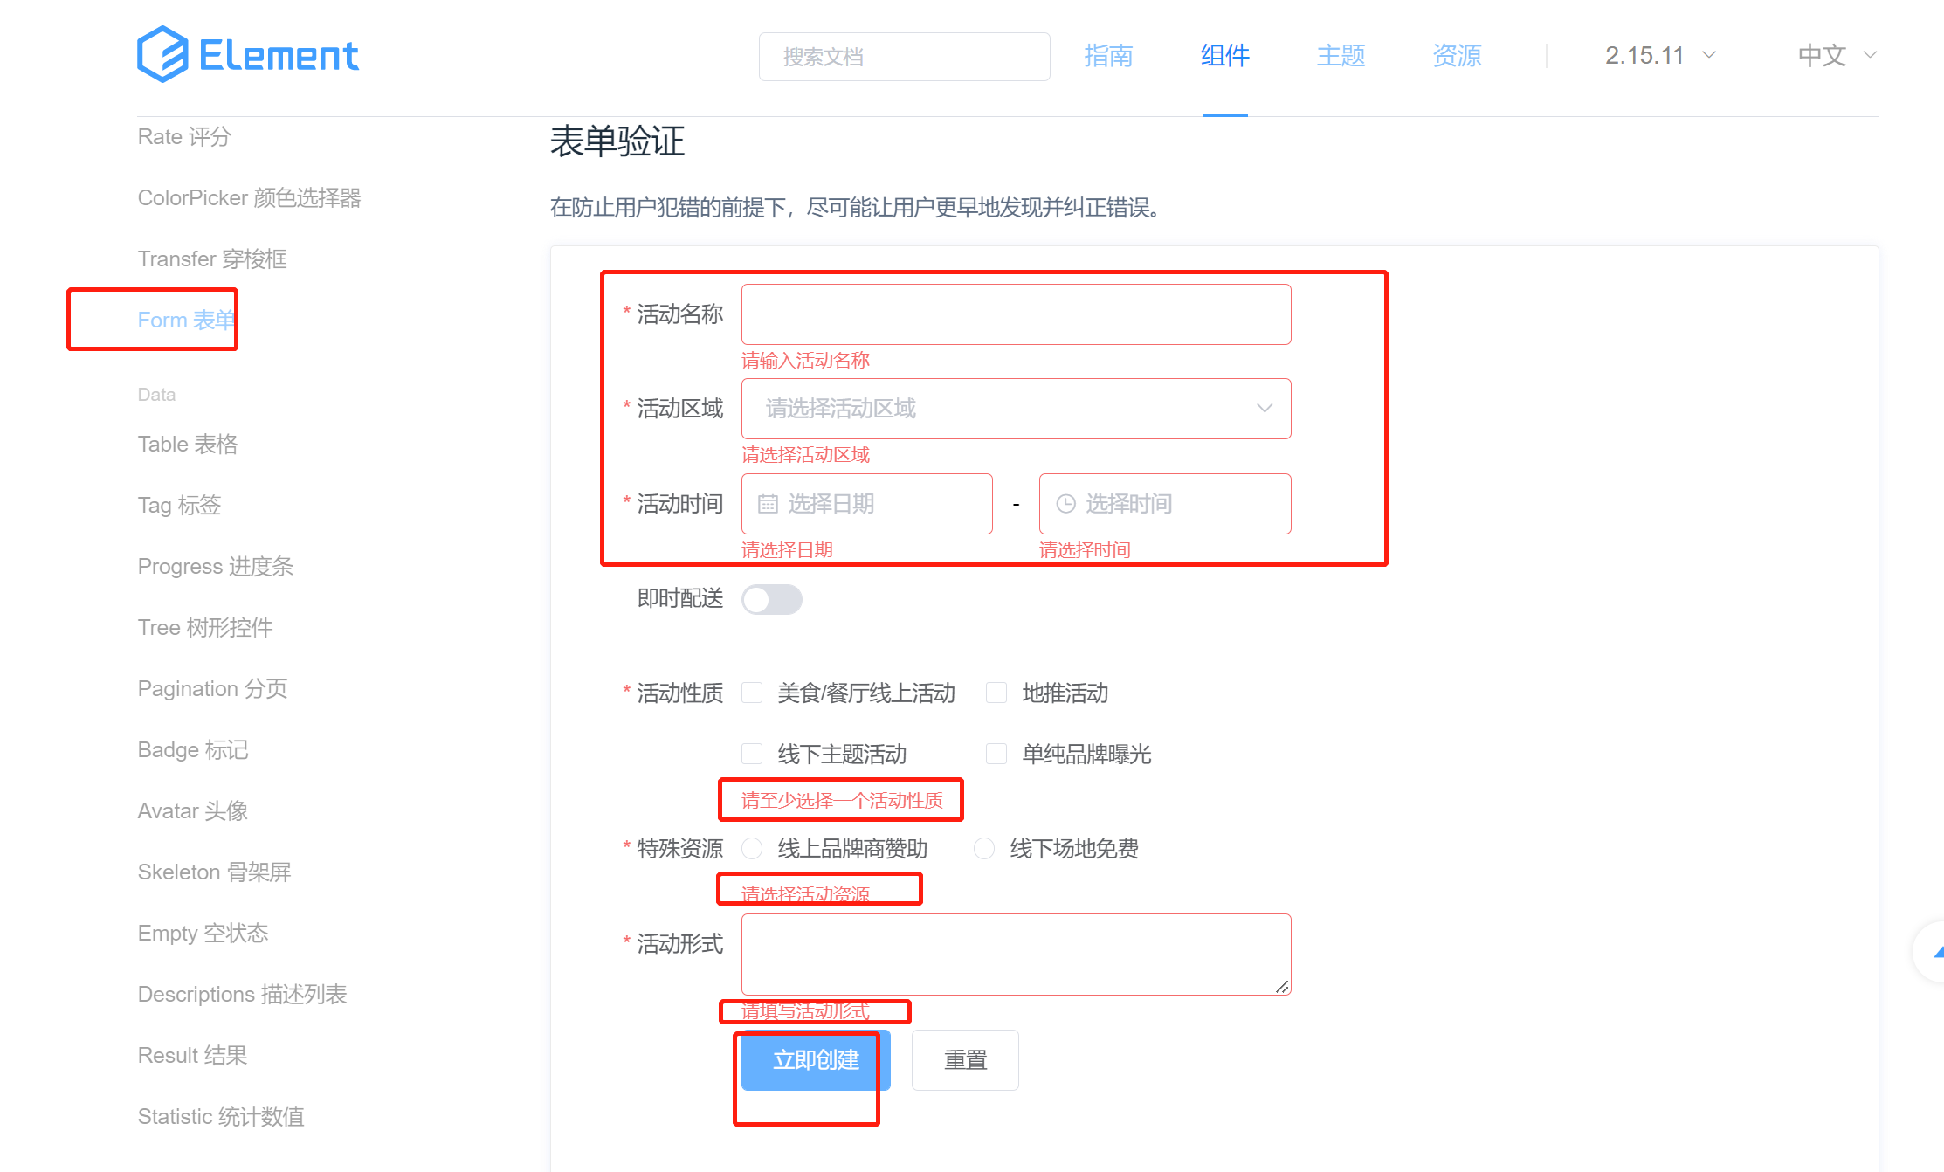Select the 线下场地免费 radio button
Viewport: 1944px width, 1172px height.
click(x=984, y=848)
